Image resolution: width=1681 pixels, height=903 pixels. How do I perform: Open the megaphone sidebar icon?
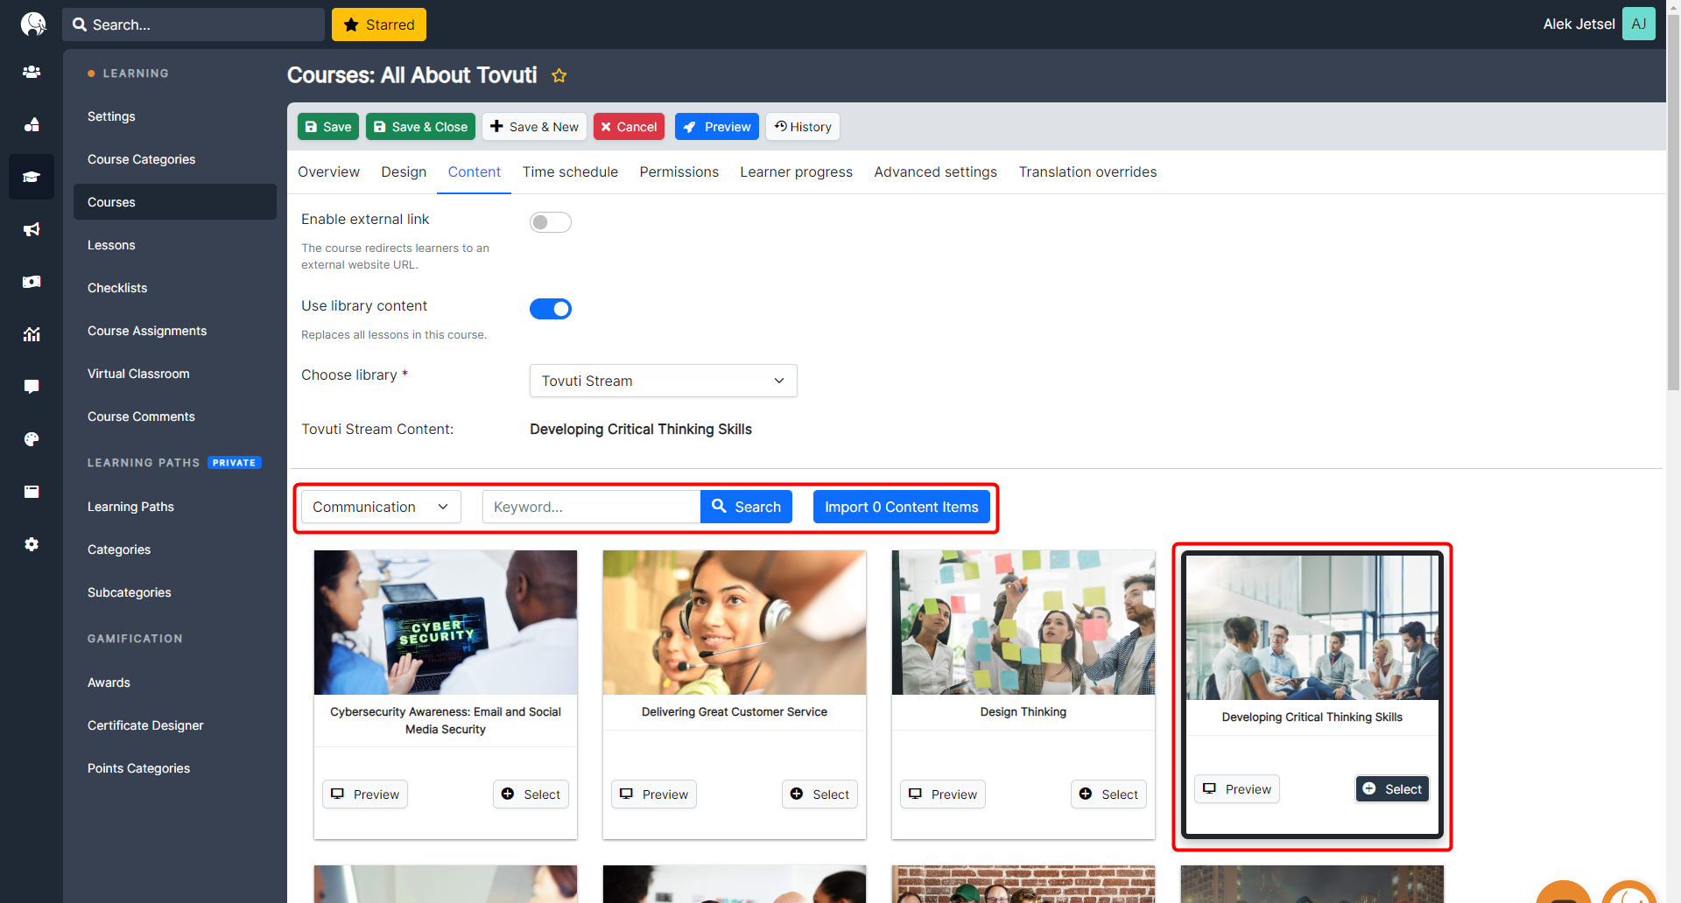click(x=32, y=229)
